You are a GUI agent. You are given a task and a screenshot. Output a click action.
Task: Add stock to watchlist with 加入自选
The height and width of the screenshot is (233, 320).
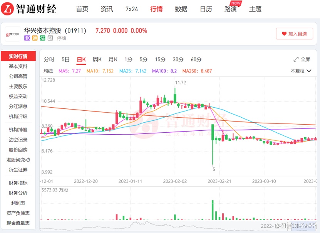295,34
